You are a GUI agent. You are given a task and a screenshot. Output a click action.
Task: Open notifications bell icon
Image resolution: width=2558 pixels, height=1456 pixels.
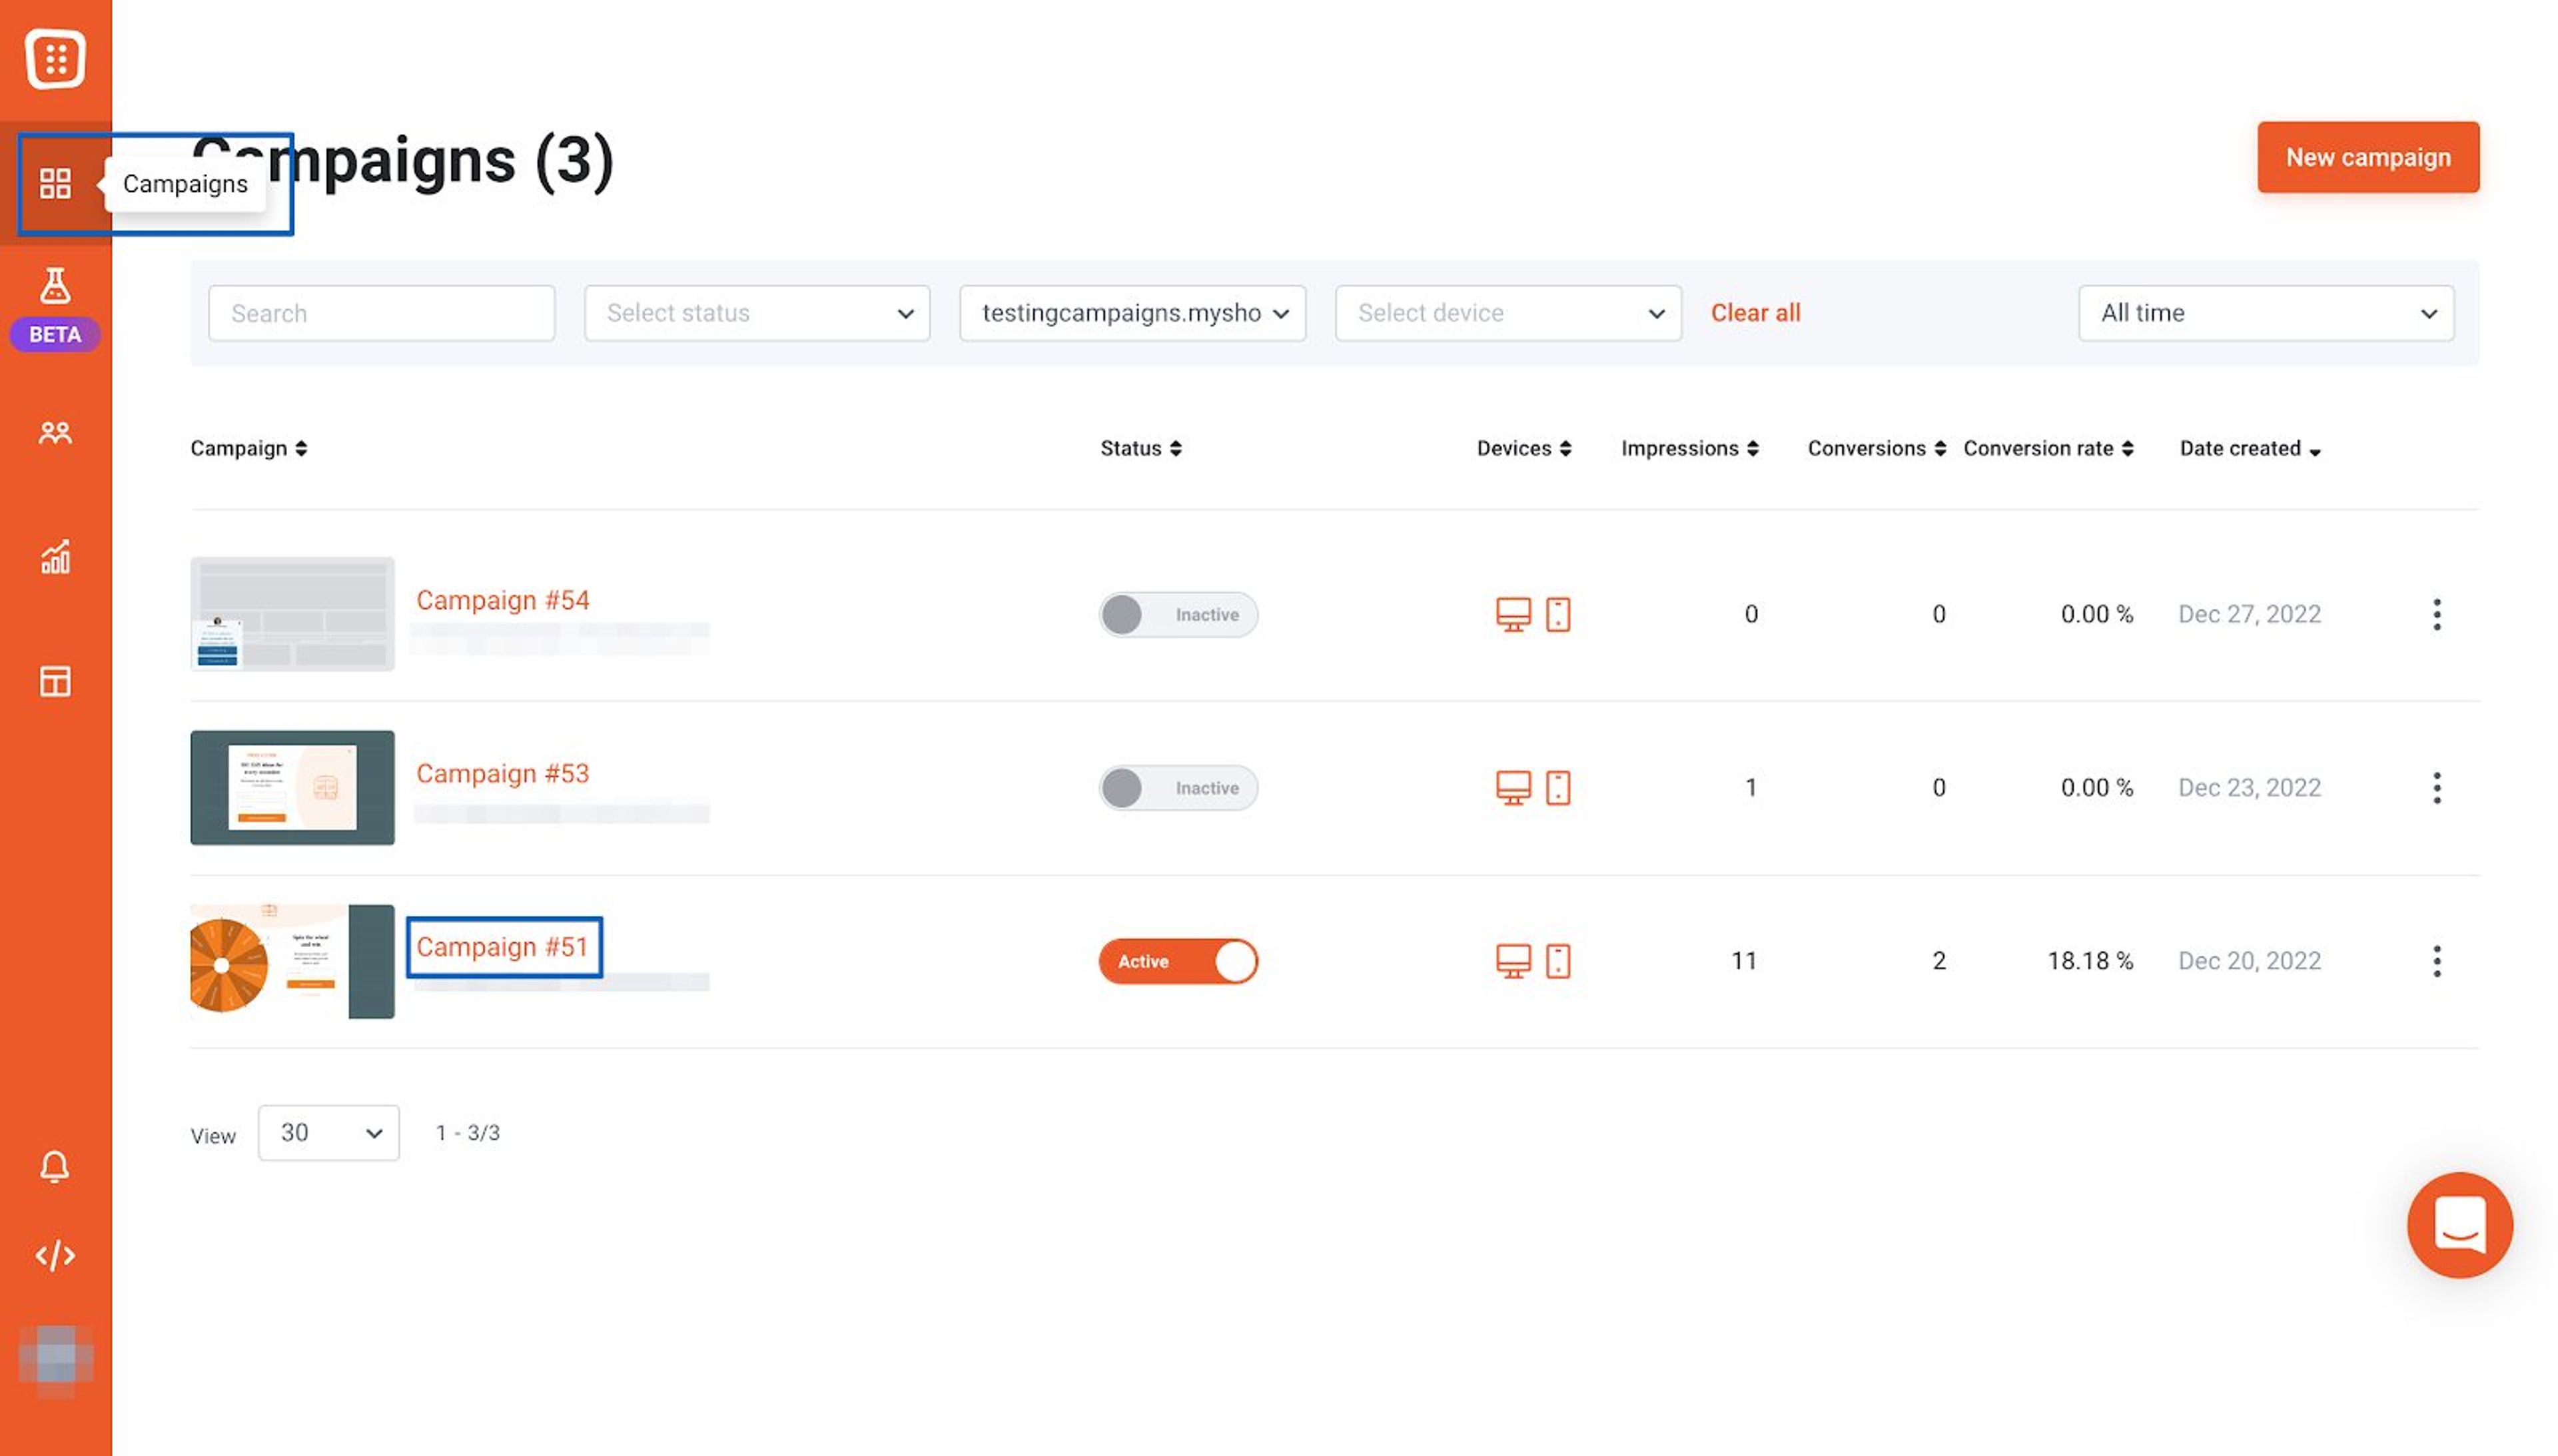click(x=55, y=1166)
